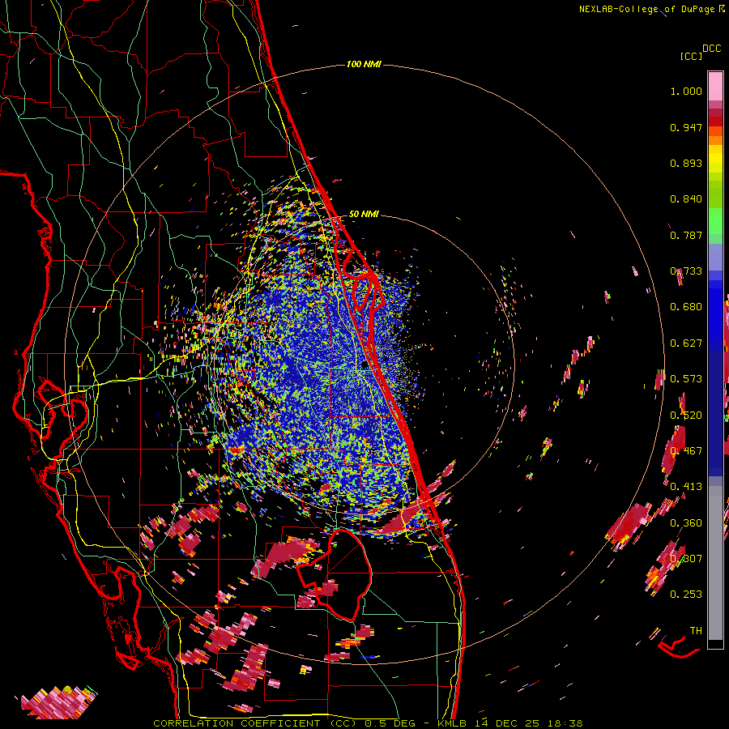Pick the bright green segment of color bar

click(715, 221)
